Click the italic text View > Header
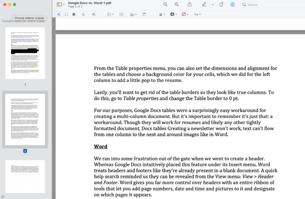 [x=258, y=177]
